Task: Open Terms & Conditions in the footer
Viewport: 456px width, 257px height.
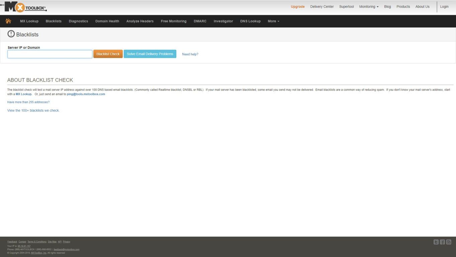Action: [x=37, y=242]
